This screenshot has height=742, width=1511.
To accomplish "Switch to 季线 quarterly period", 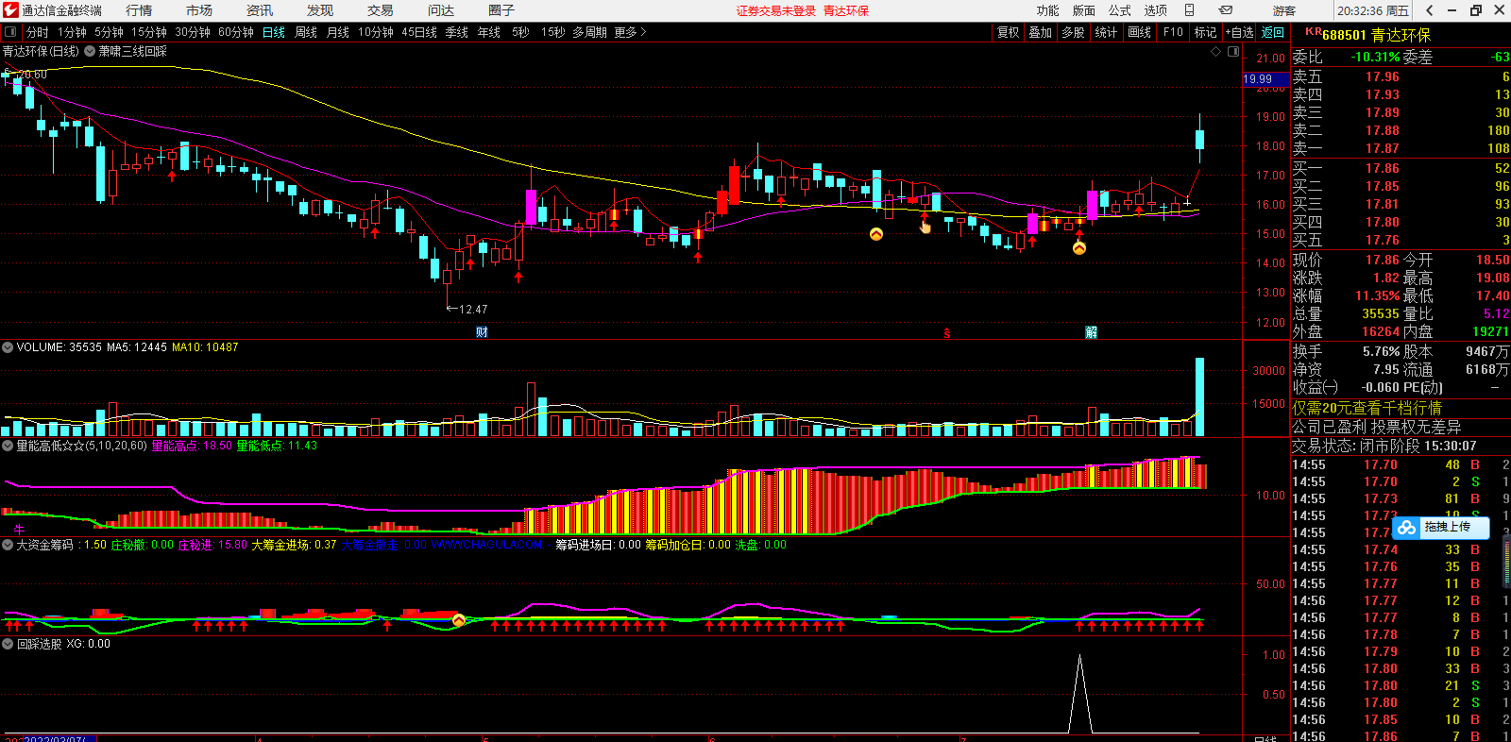I will 457,32.
